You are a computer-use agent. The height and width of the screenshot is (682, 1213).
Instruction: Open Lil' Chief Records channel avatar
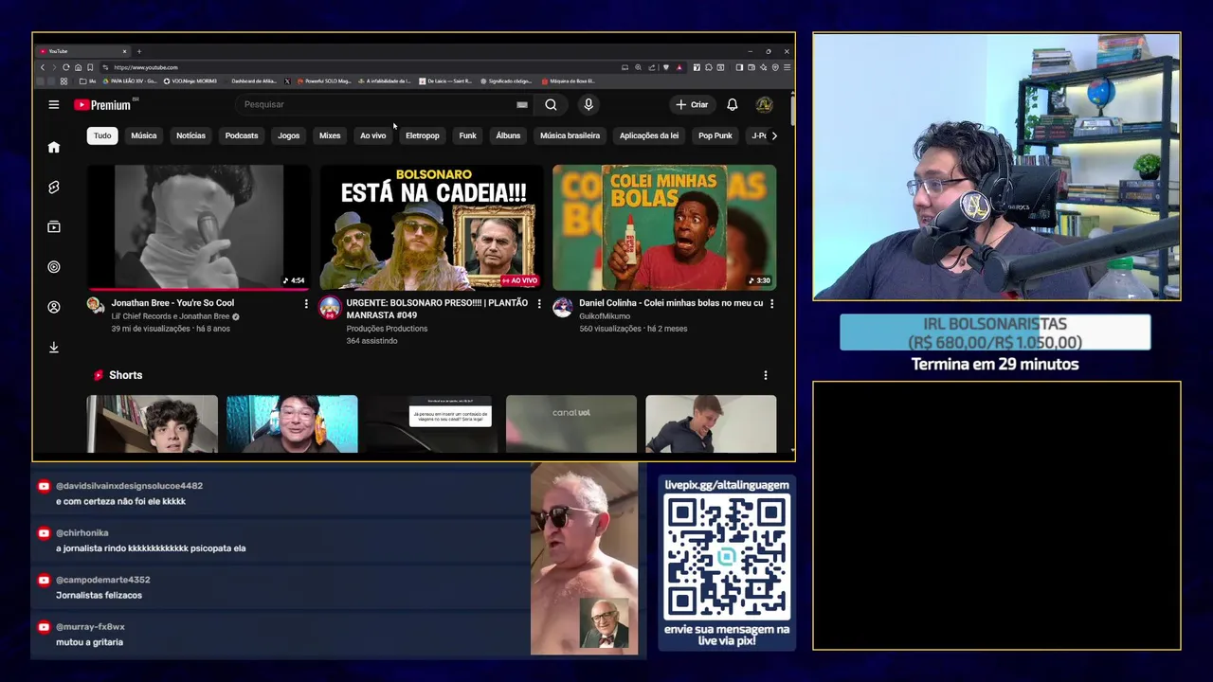[96, 305]
